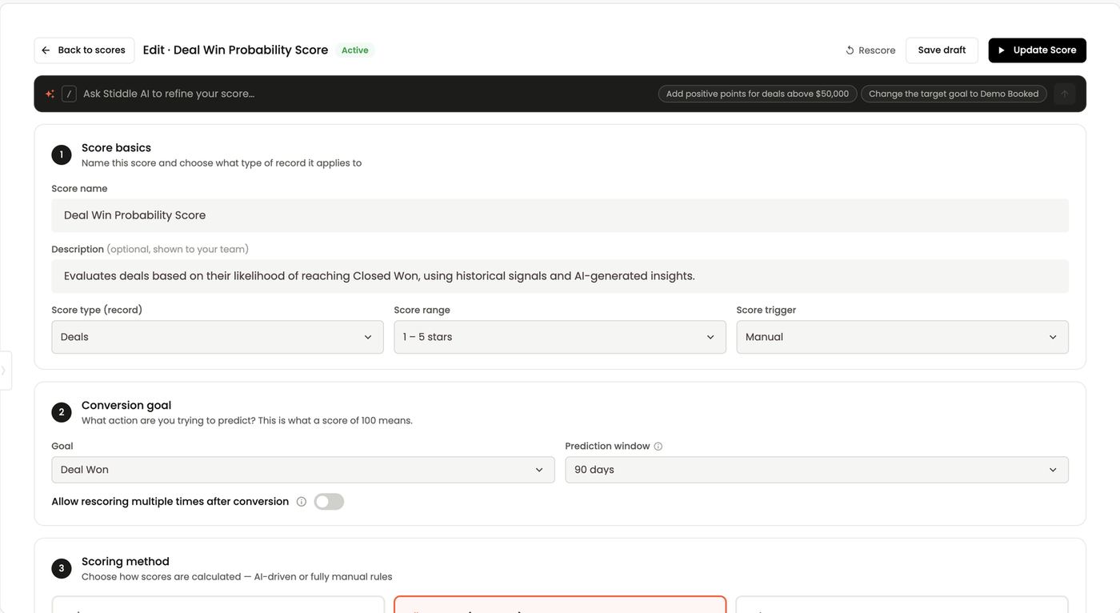Viewport: 1120px width, 613px height.
Task: Click the Description text field
Action: [x=560, y=276]
